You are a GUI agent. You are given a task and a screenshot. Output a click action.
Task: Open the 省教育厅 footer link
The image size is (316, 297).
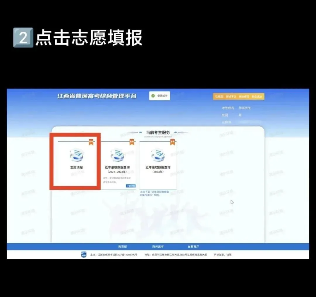(x=193, y=247)
